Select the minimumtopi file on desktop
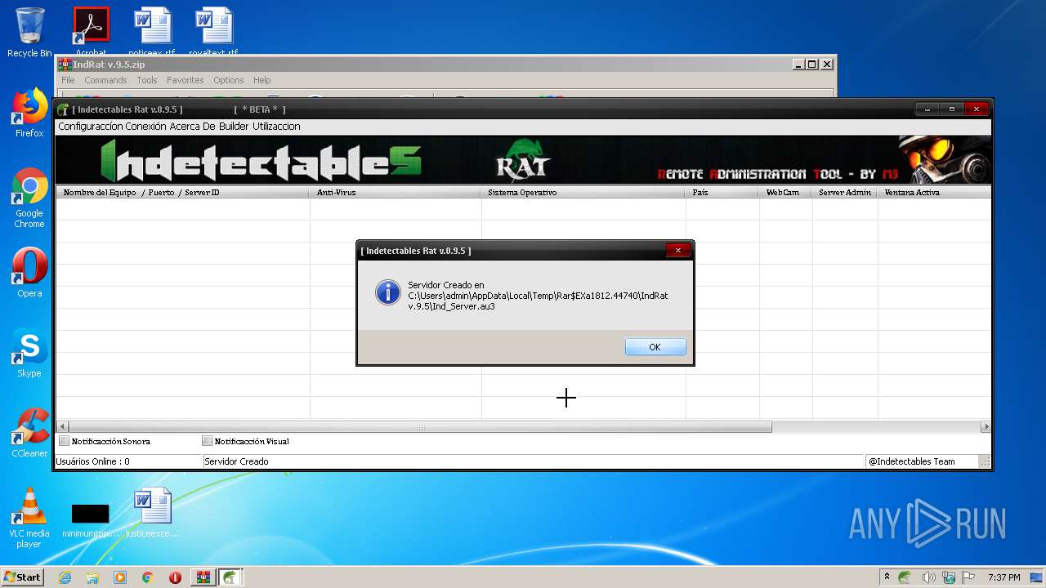 pyautogui.click(x=91, y=519)
